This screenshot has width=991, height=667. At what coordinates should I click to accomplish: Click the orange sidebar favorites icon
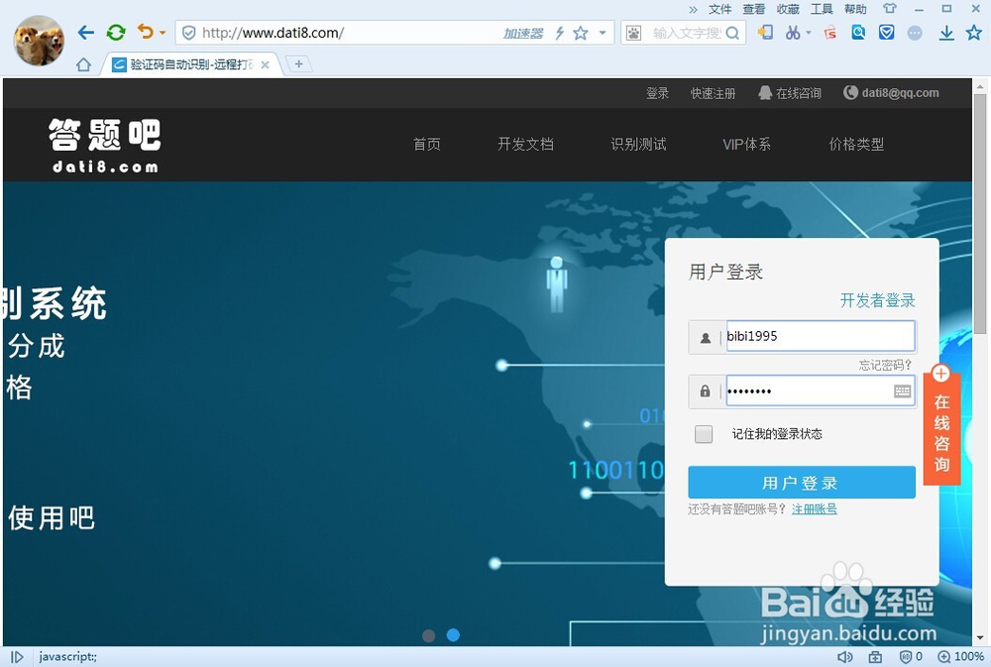pos(765,33)
